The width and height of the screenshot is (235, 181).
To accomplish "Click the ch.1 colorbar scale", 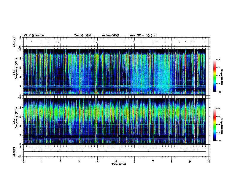I will pyautogui.click(x=215, y=76).
